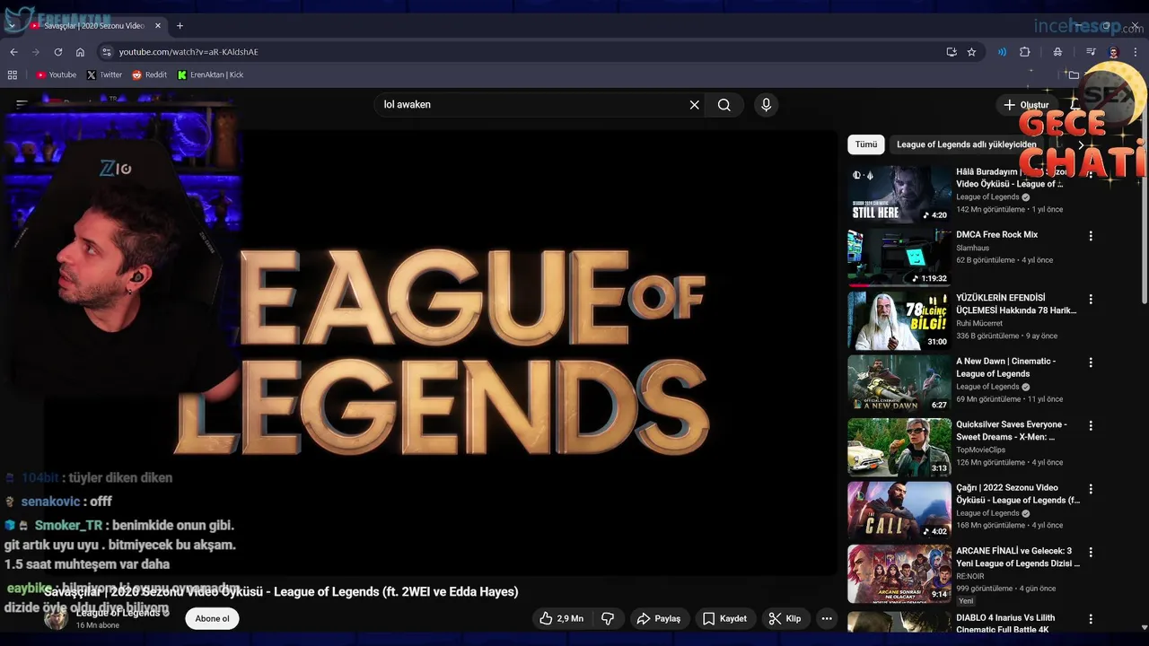Click the Oluştur create button

(x=1026, y=105)
